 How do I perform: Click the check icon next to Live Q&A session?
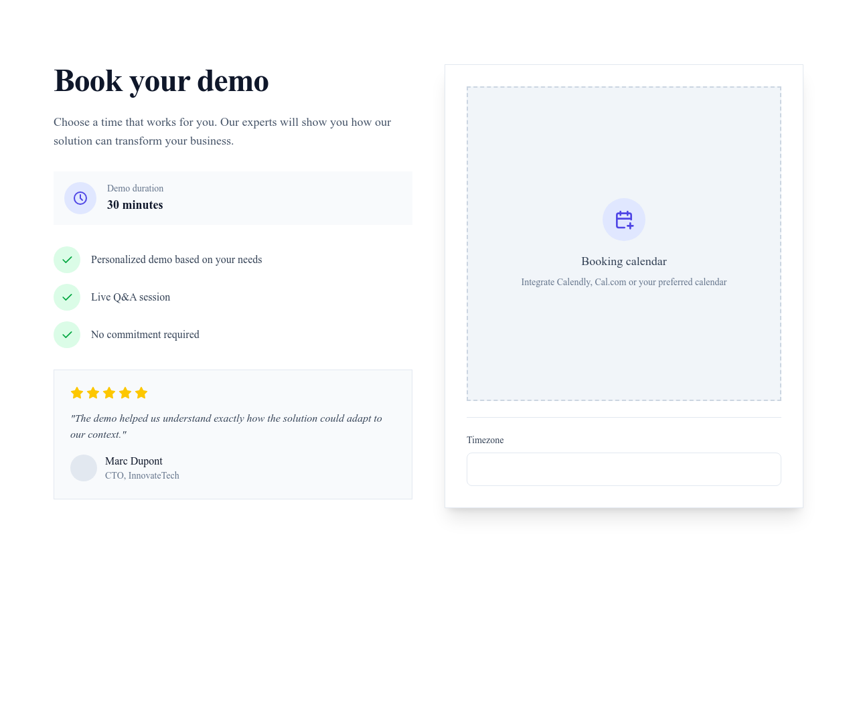pos(67,297)
